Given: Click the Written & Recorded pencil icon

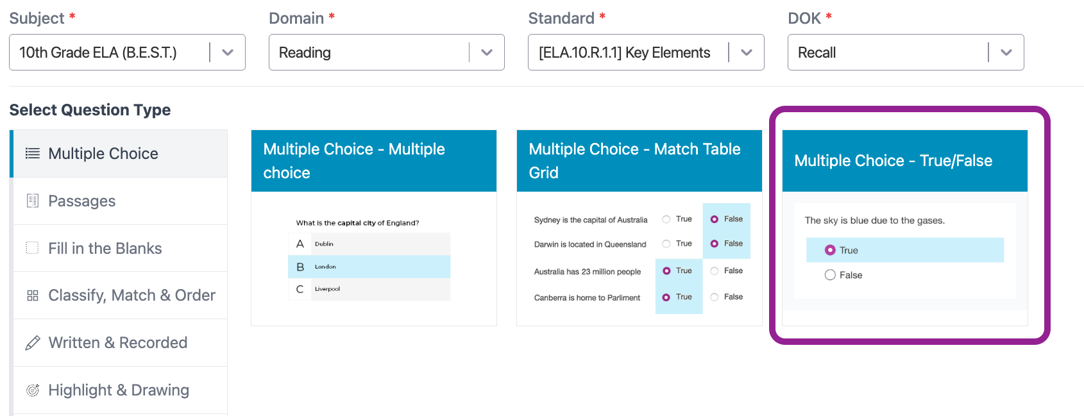Looking at the screenshot, I should [32, 343].
